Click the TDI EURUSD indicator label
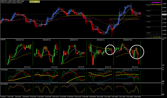The width and height of the screenshot is (167, 98). click(4, 70)
